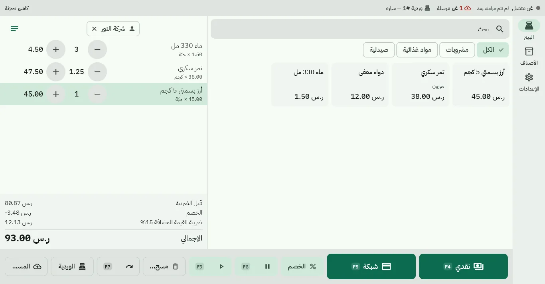
Task: Open الوردية shift button
Action: pos(72,266)
